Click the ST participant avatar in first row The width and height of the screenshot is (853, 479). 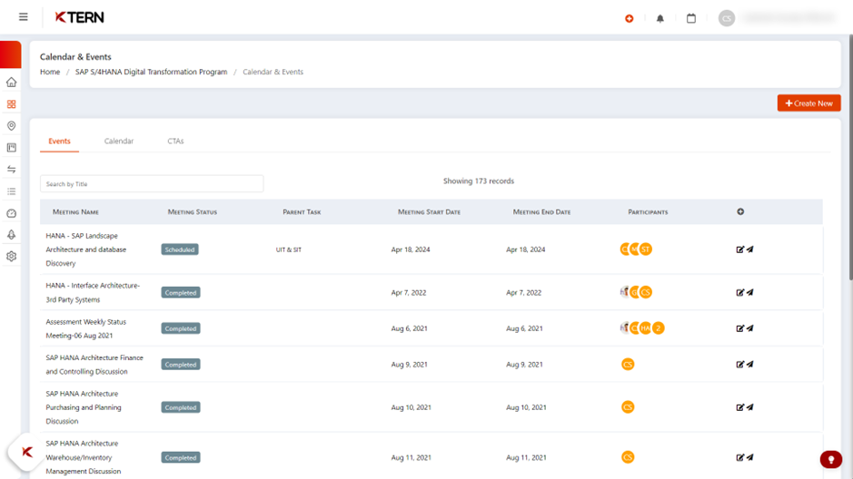tap(646, 249)
